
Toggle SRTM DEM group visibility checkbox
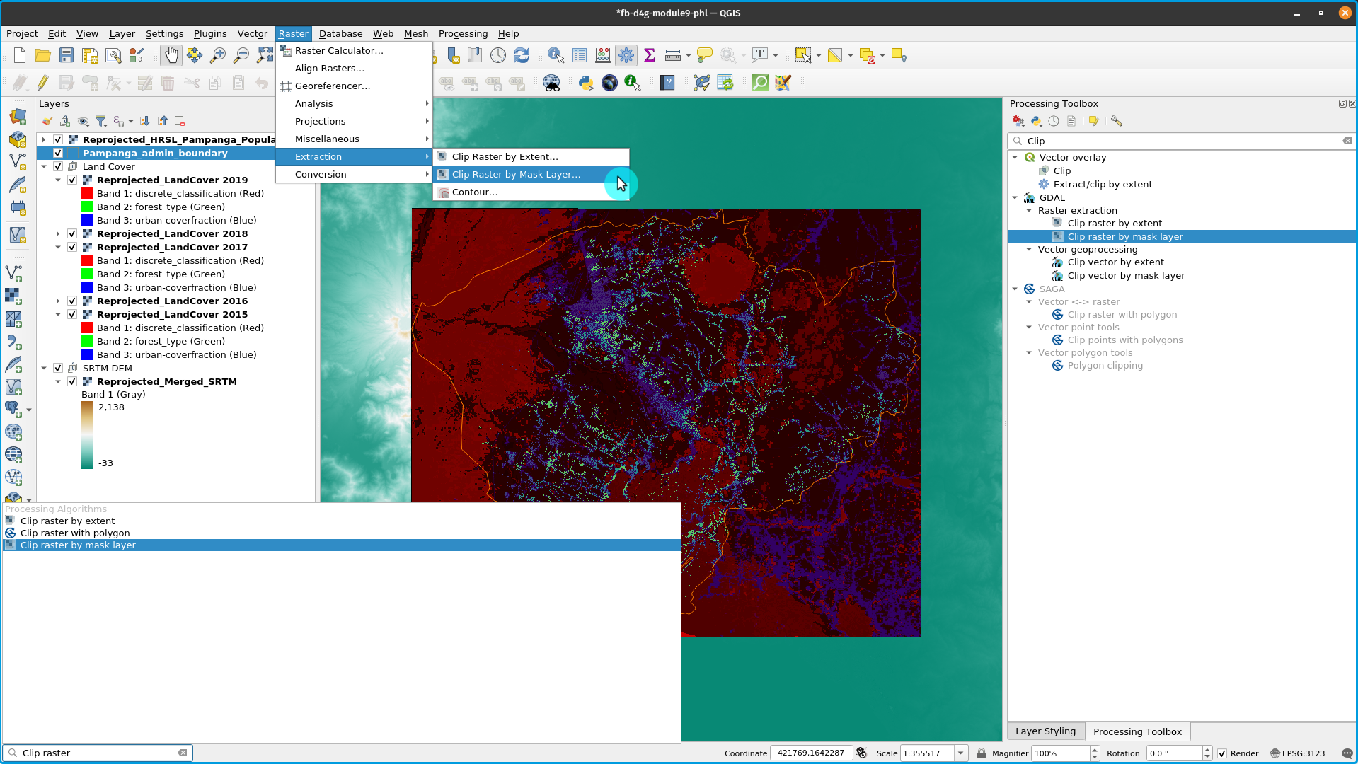58,368
